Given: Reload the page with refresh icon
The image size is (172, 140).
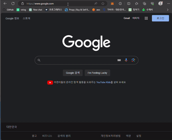Looking at the screenshot, I should 13,4.
